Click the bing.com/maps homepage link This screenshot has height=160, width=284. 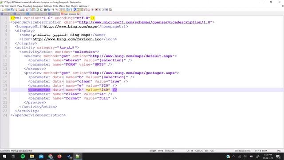point(70,27)
